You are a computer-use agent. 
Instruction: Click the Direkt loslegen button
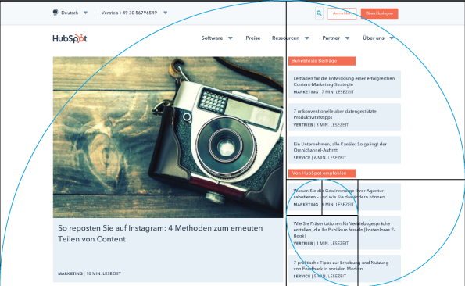pos(379,13)
